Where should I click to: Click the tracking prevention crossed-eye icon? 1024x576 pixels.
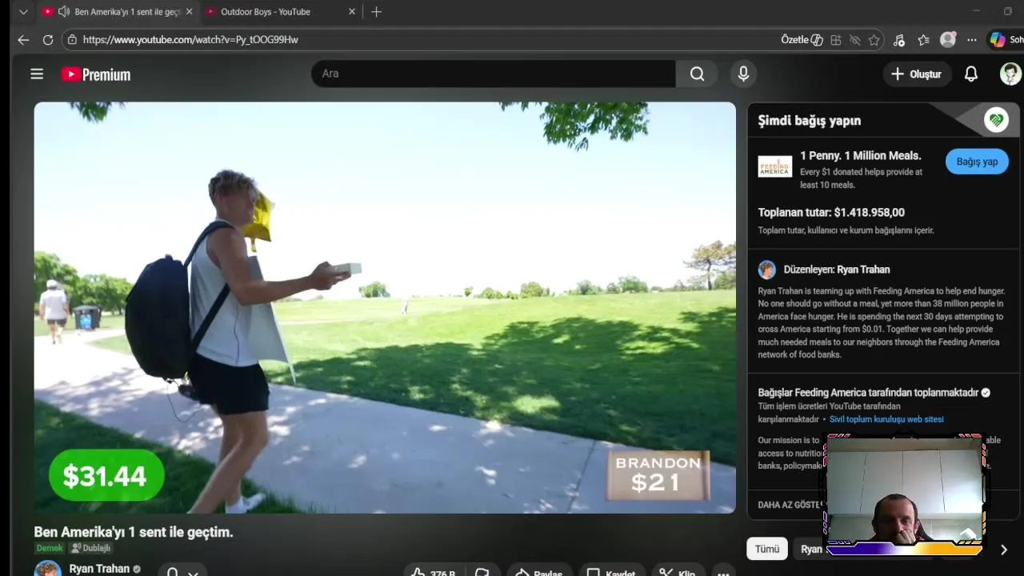tap(854, 39)
